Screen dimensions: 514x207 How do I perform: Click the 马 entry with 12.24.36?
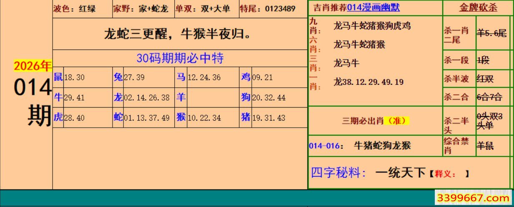(x=198, y=77)
